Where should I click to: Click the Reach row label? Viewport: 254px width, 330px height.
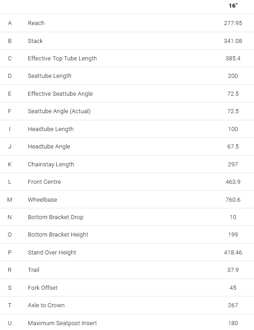pos(36,23)
